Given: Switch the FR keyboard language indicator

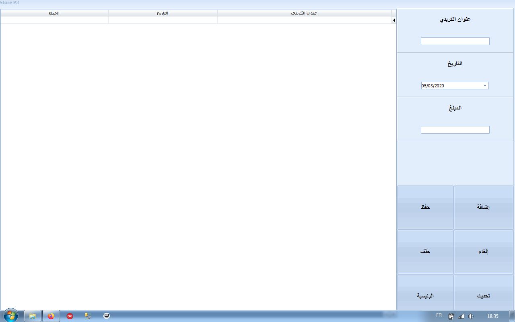Looking at the screenshot, I should click(x=439, y=316).
